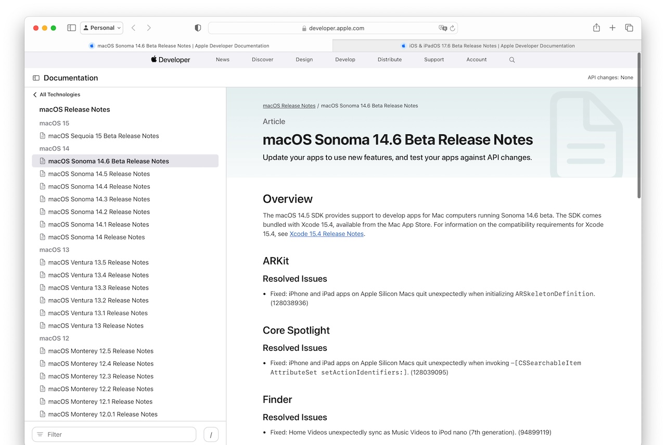This screenshot has height=445, width=666.
Task: Open macOS Sonoma 14.5 Release Notes
Action: click(x=99, y=174)
